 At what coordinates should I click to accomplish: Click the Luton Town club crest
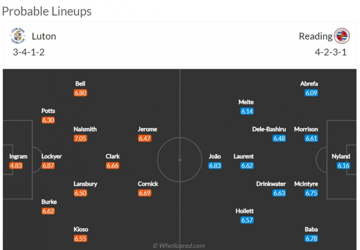pos(18,36)
